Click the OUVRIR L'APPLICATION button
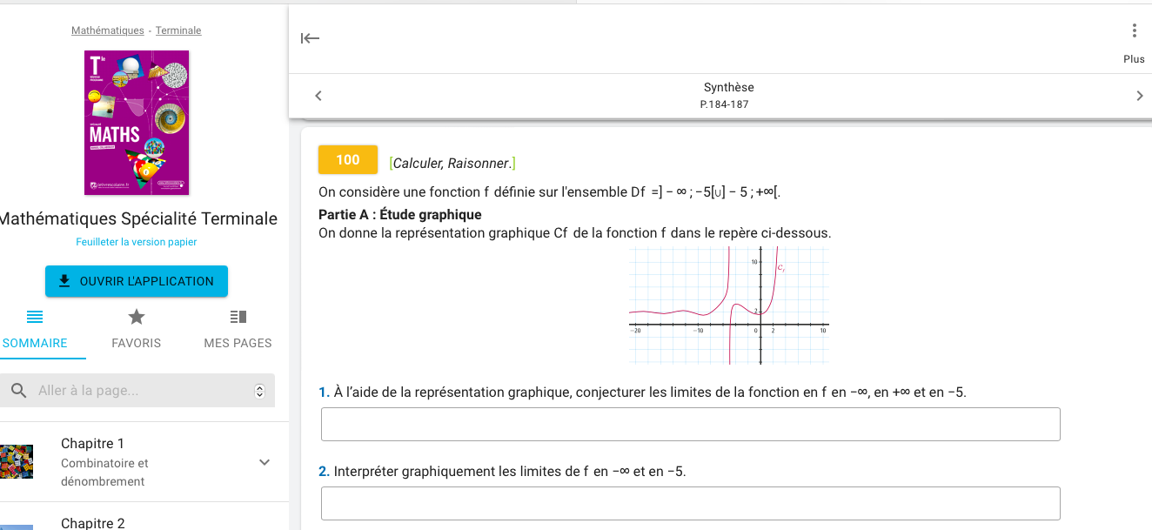Viewport: 1152px width, 530px height. point(137,281)
